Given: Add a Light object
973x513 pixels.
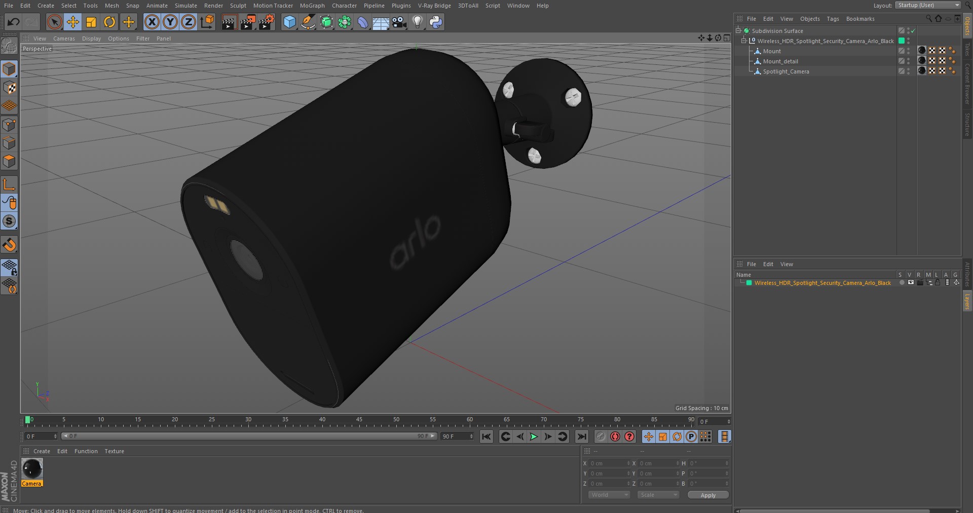Looking at the screenshot, I should (x=418, y=22).
